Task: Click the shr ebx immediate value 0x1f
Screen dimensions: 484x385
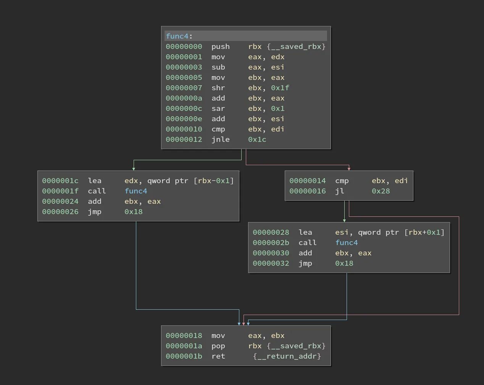Action: pos(279,88)
